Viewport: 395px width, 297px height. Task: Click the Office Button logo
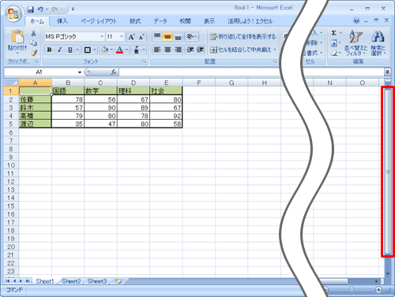pos(14,13)
